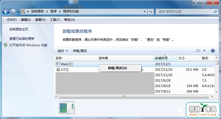Viewport: 221px width, 119px height.
Task: Choose 卸载/更改(U) from context menu
Action: click(x=120, y=68)
